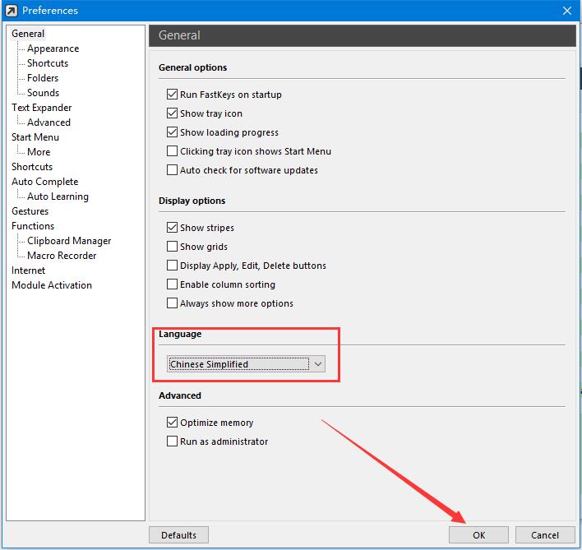Screen dimensions: 582x550
Task: Go to Clipboard Manager settings
Action: tap(69, 241)
